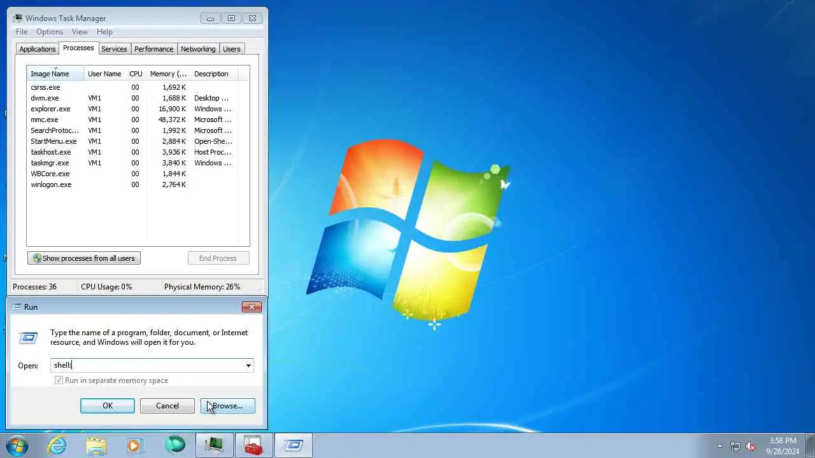Select the dwm.exe process row
815x458 pixels.
tap(138, 98)
